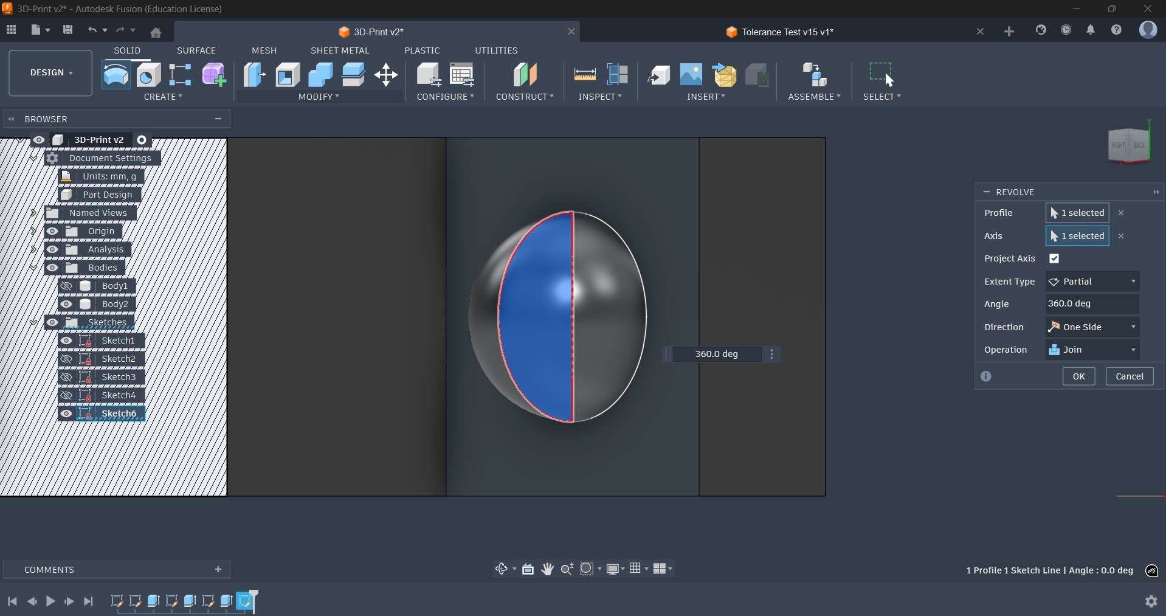Cancel the Revolve dialog
The width and height of the screenshot is (1166, 616).
(1130, 376)
